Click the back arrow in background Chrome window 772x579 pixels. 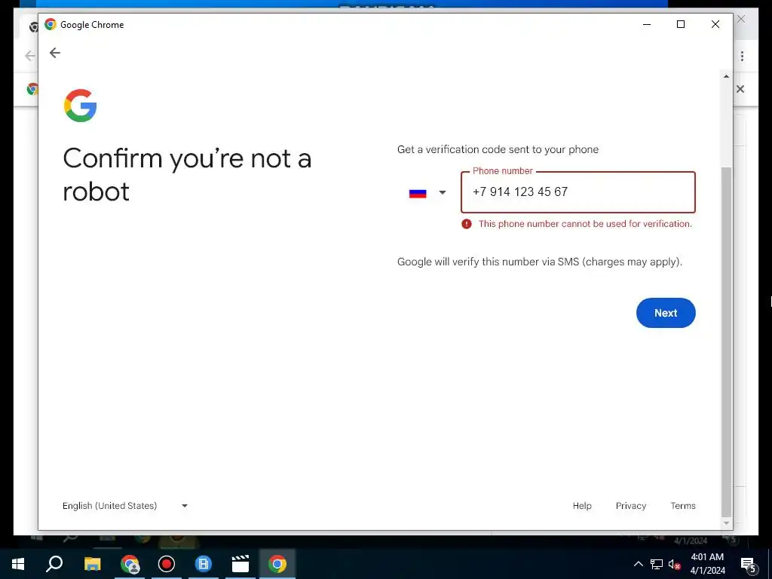30,56
